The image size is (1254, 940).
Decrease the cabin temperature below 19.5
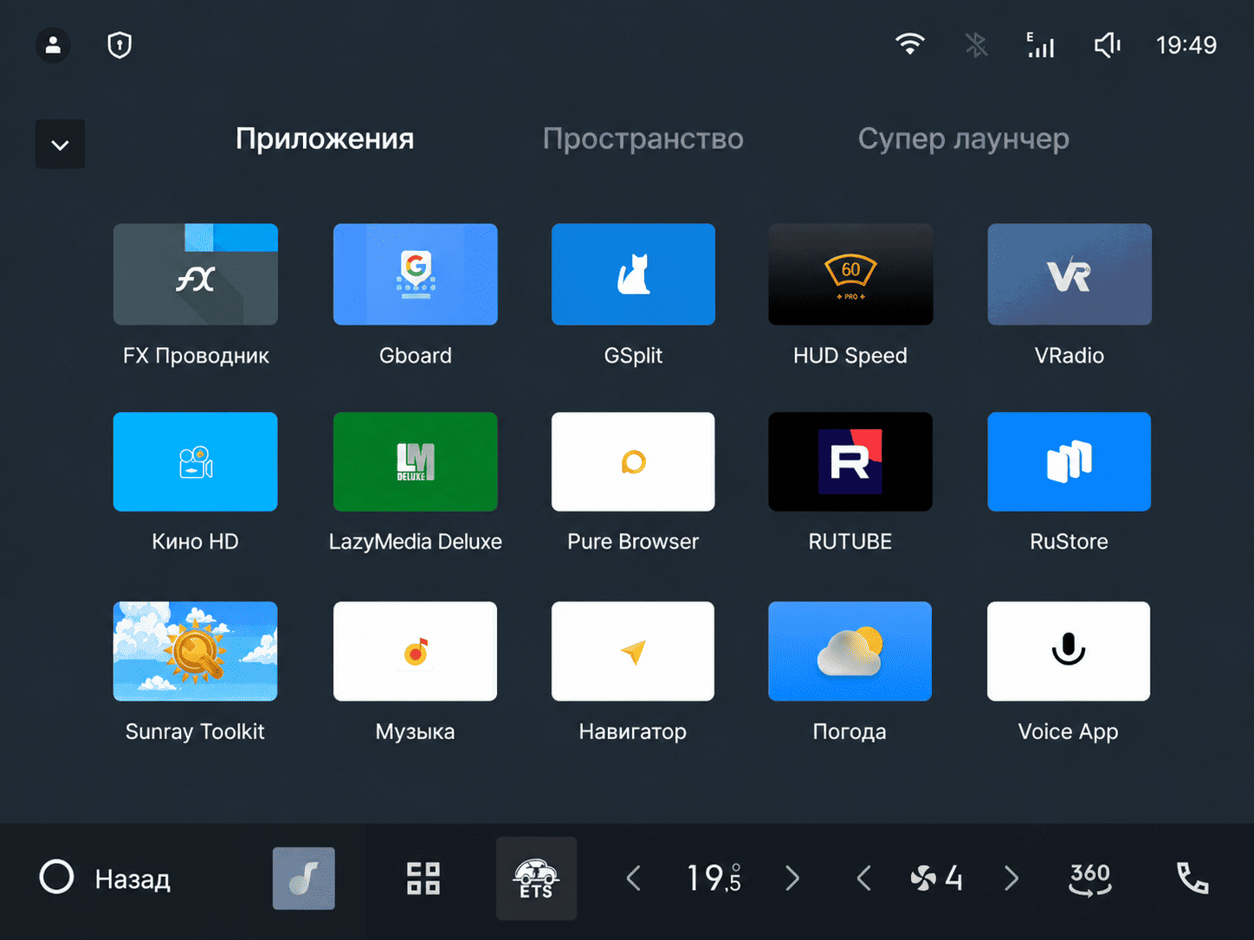pos(634,879)
